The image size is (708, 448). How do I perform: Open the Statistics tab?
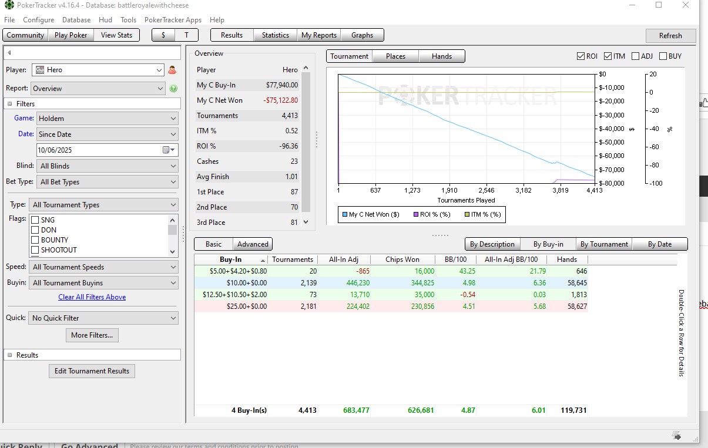[275, 35]
